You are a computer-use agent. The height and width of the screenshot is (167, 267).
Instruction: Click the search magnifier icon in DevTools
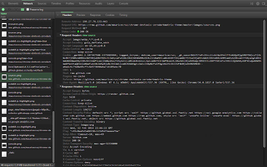coord(4,3)
